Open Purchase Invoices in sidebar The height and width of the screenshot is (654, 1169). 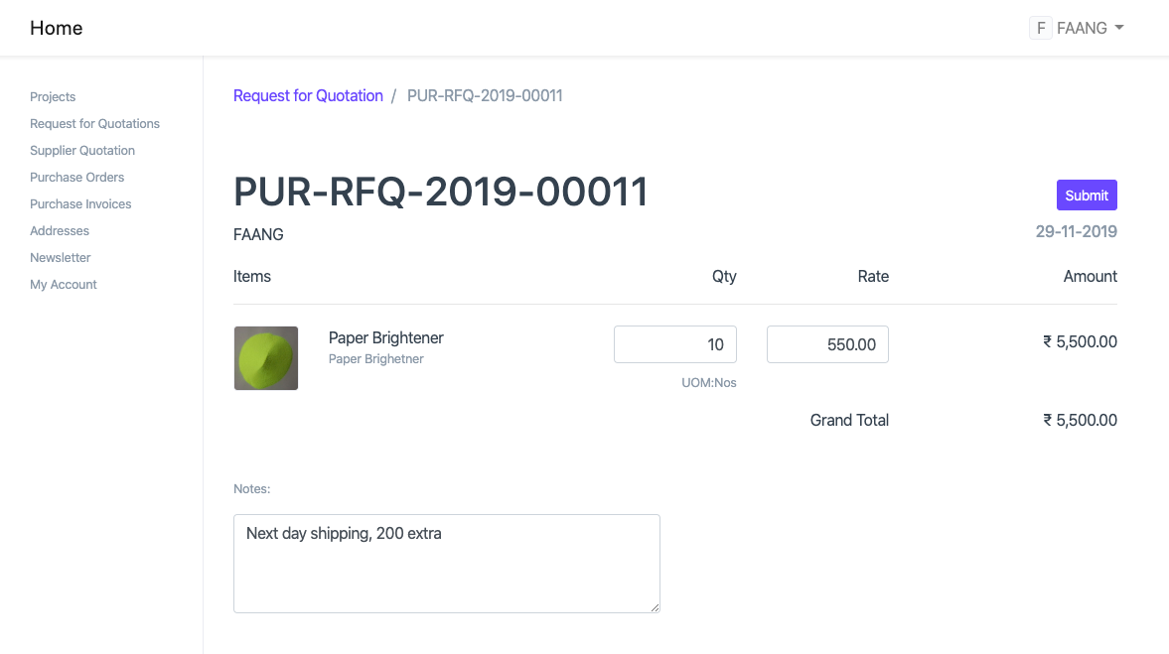[x=80, y=203]
